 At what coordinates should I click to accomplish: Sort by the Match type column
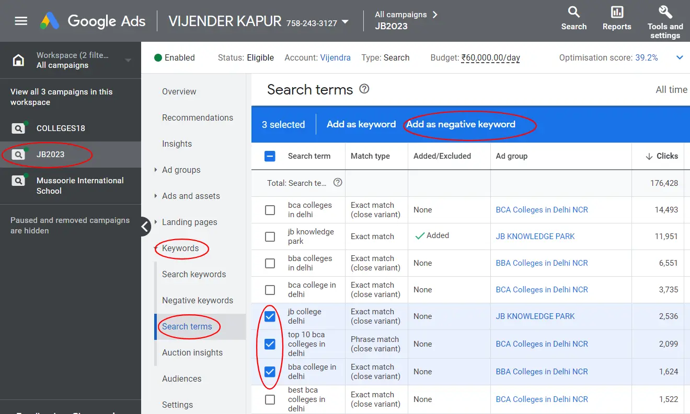tap(370, 156)
